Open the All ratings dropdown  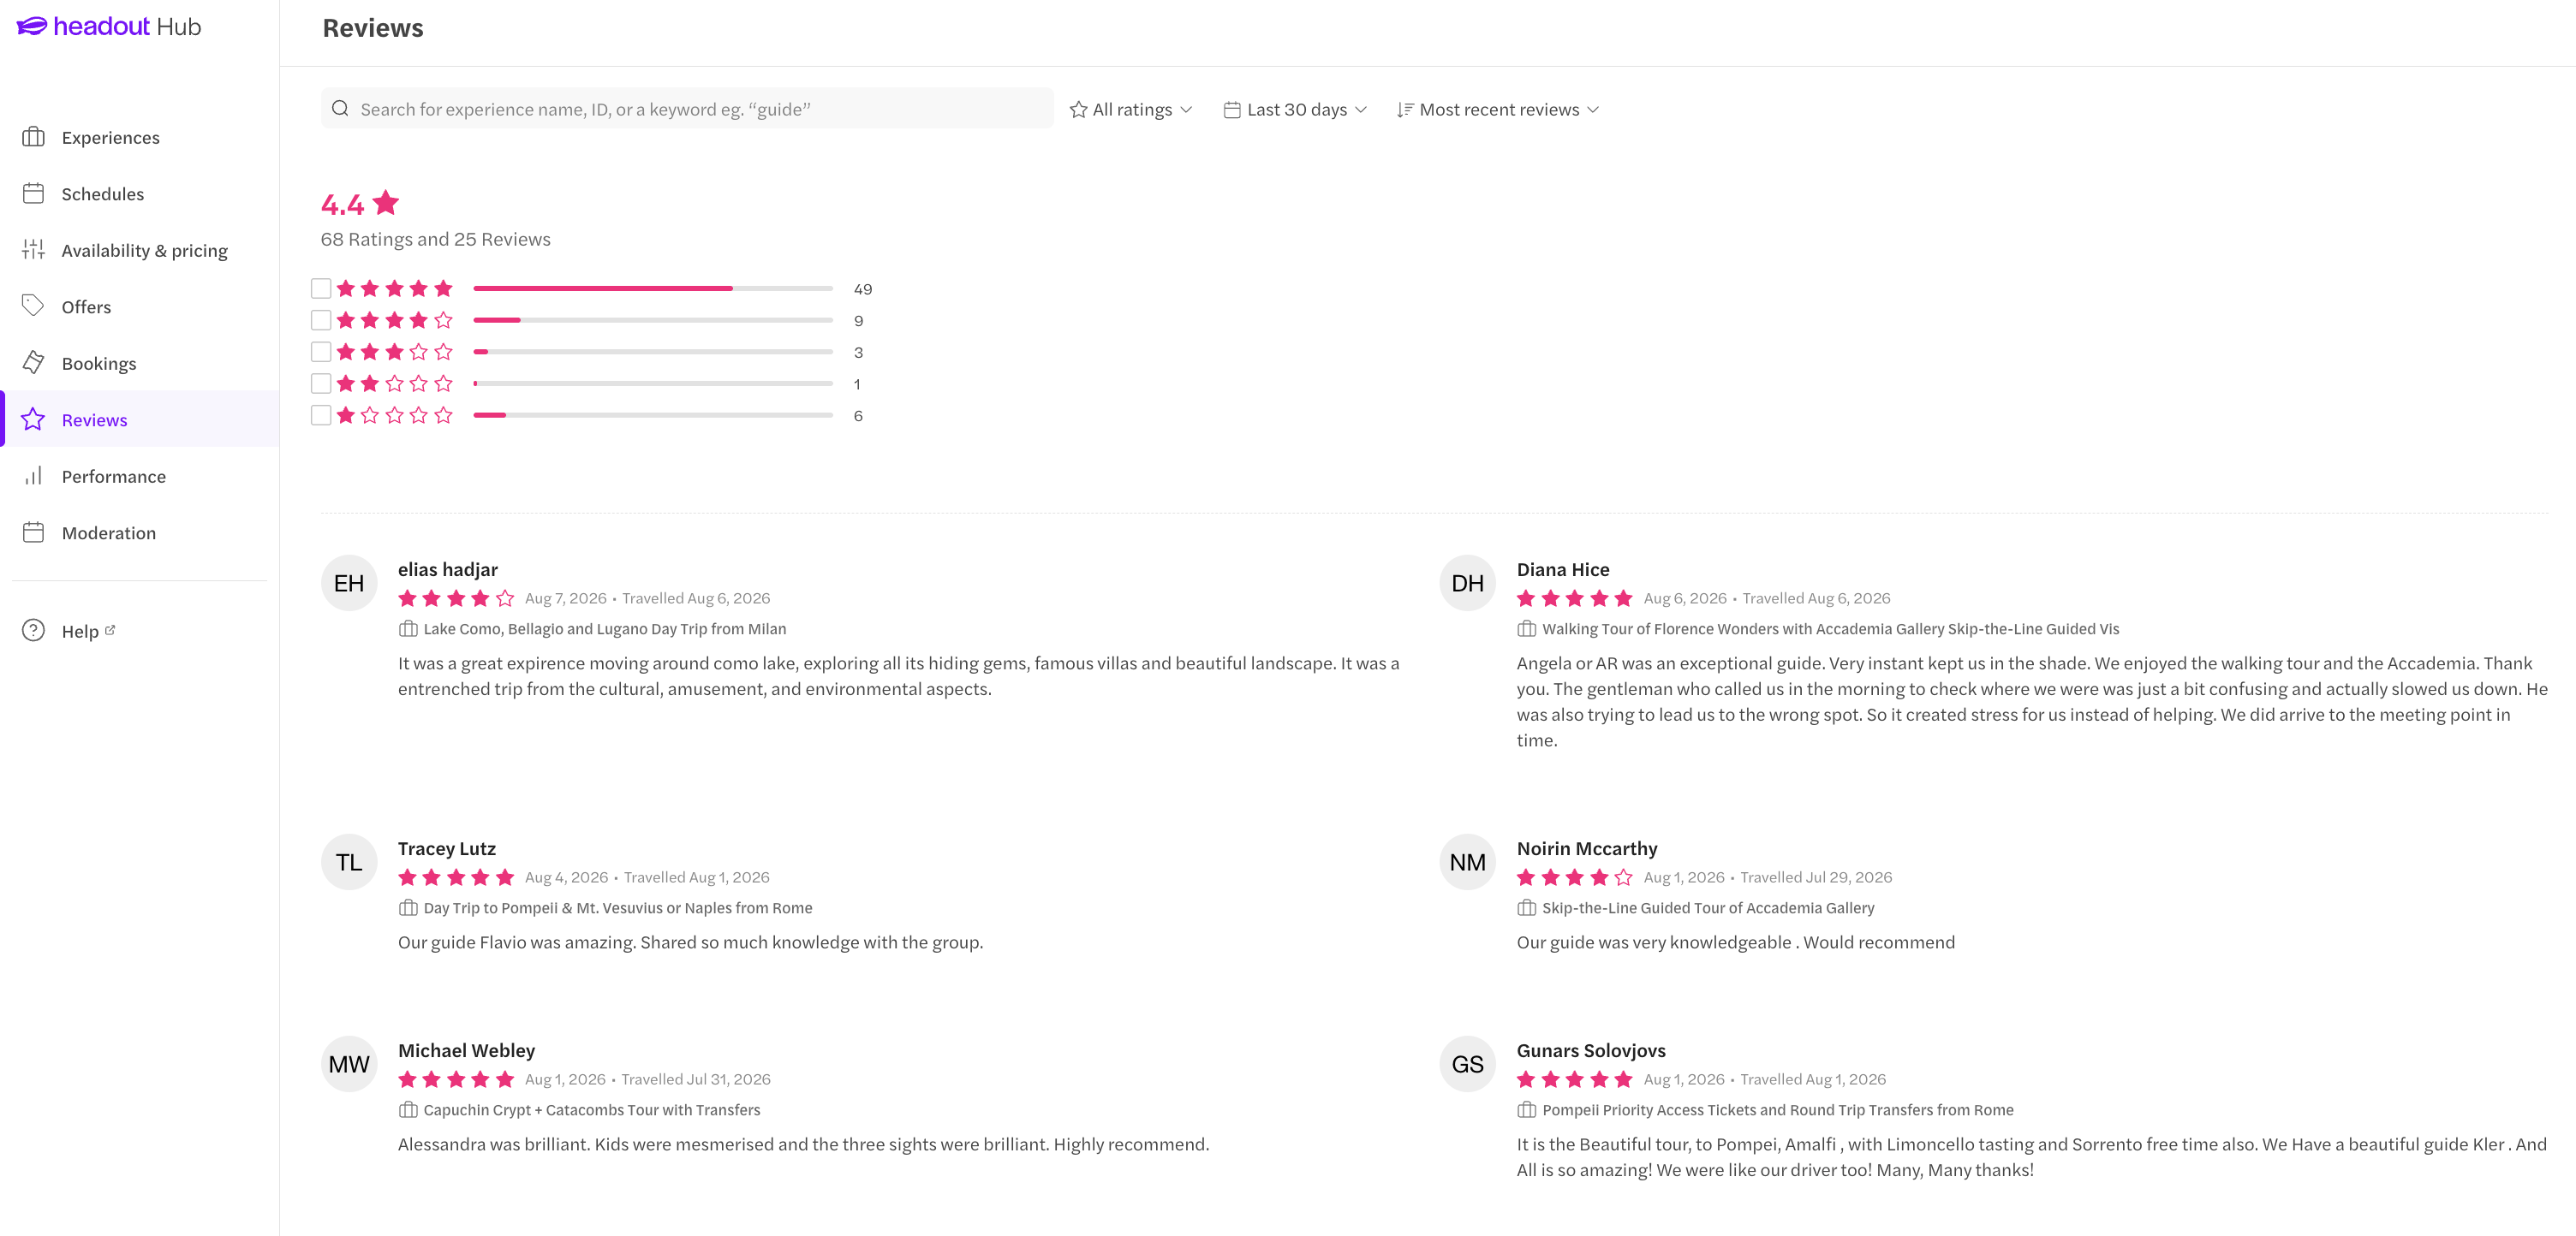point(1131,109)
